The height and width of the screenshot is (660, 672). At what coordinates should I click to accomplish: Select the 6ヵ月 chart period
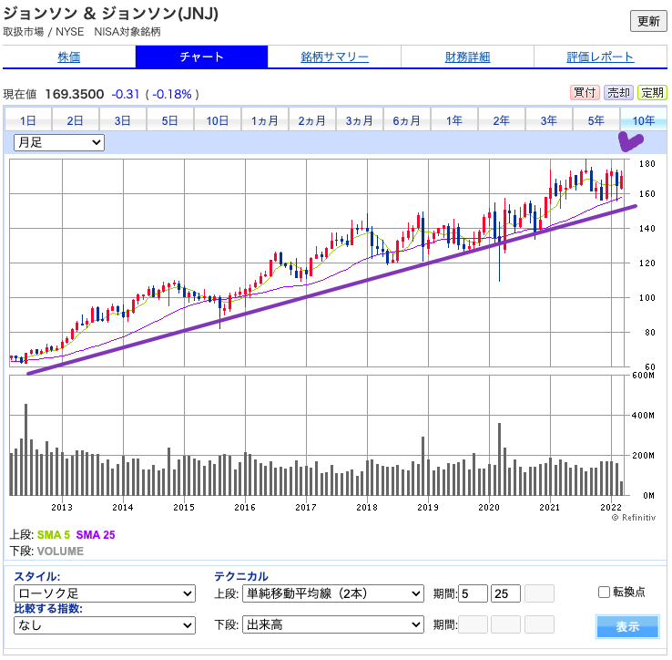tap(407, 120)
